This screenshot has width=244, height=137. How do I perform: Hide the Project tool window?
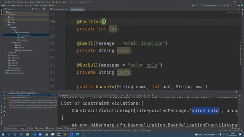click(47, 9)
